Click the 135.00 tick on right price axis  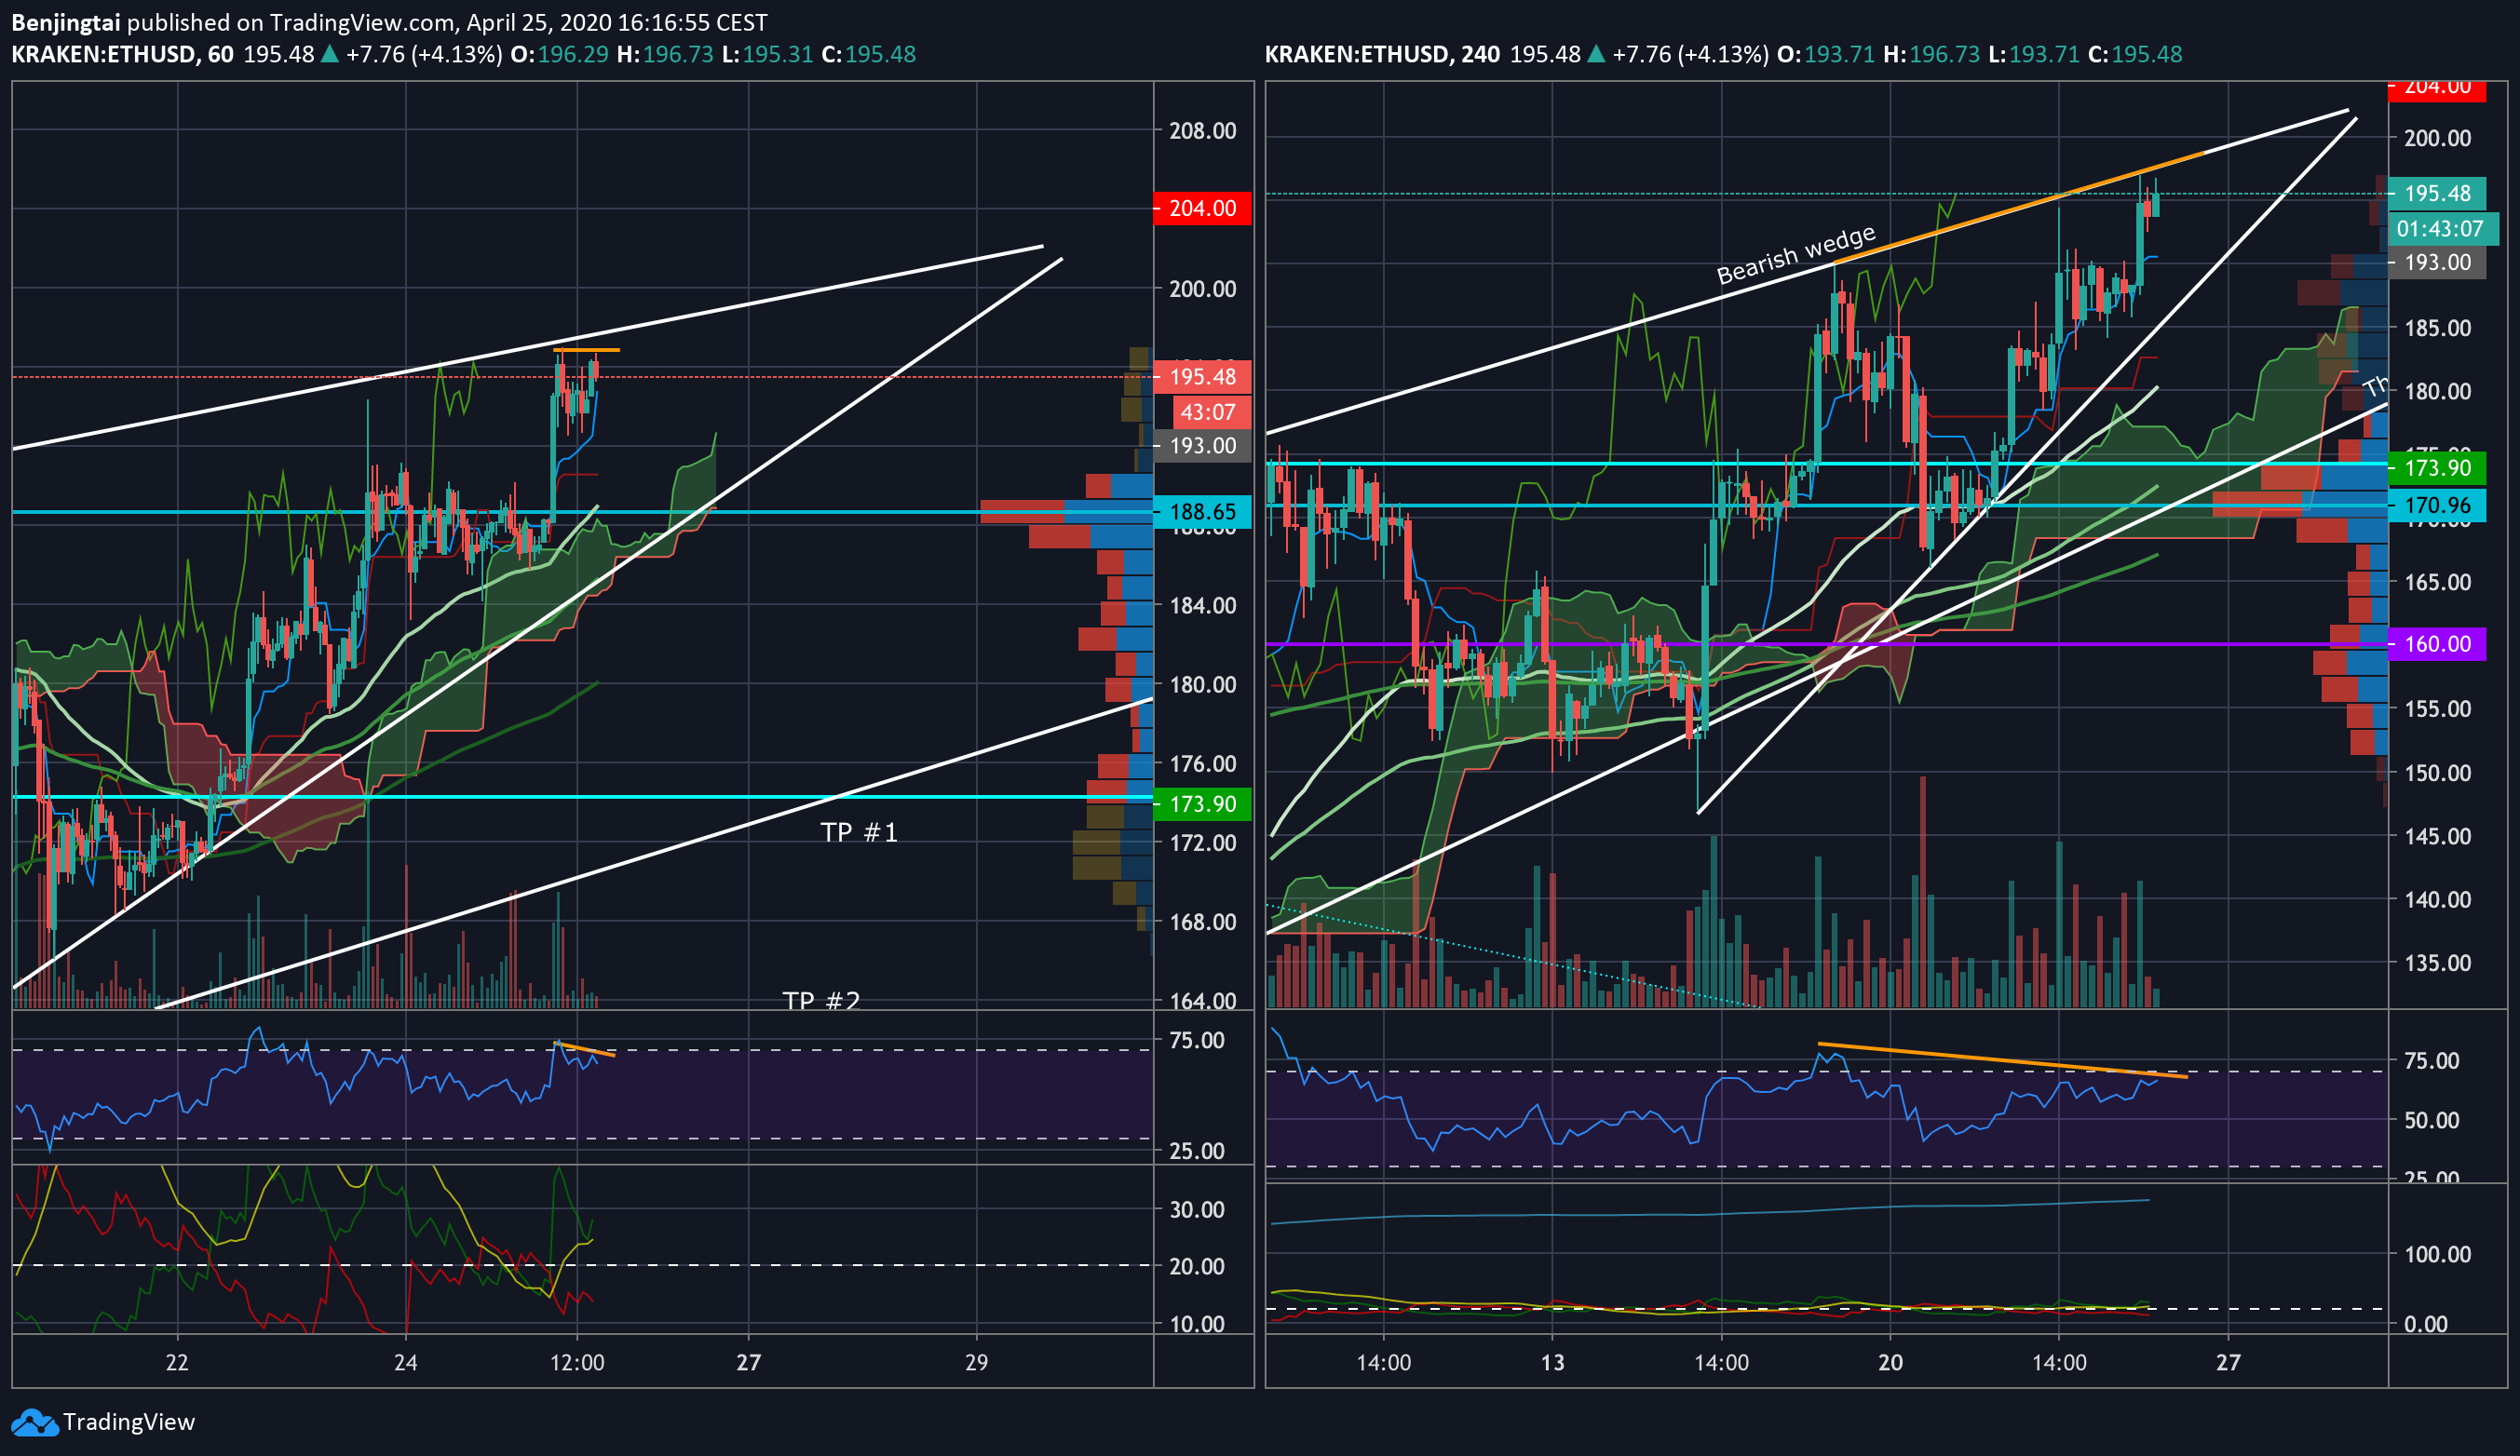tap(2437, 963)
